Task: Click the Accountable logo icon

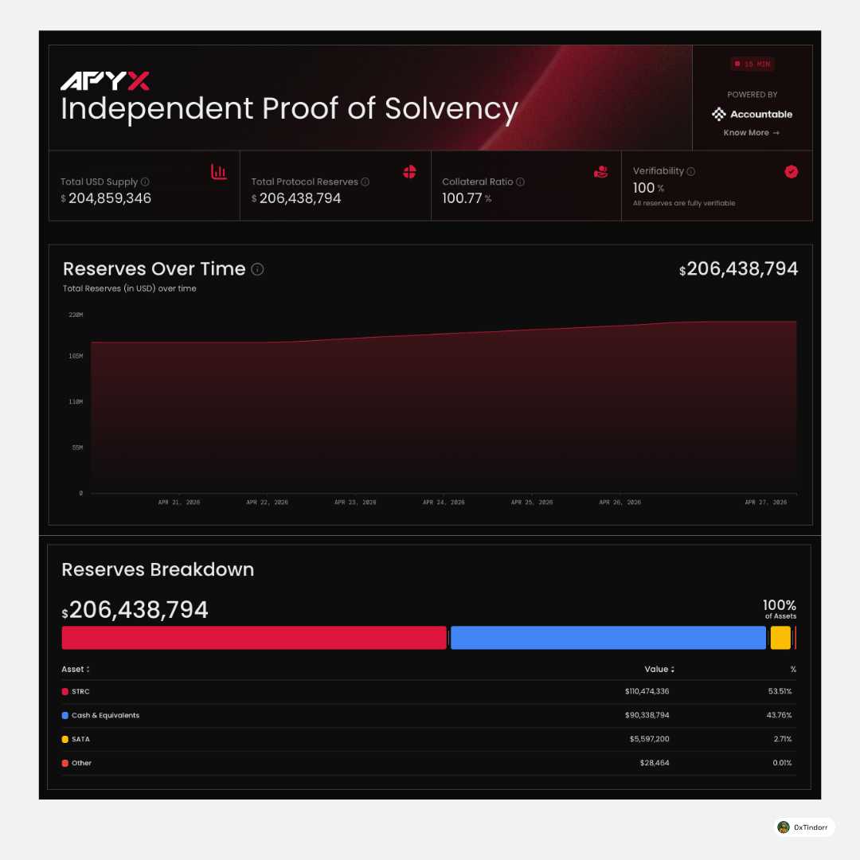Action: coord(718,114)
